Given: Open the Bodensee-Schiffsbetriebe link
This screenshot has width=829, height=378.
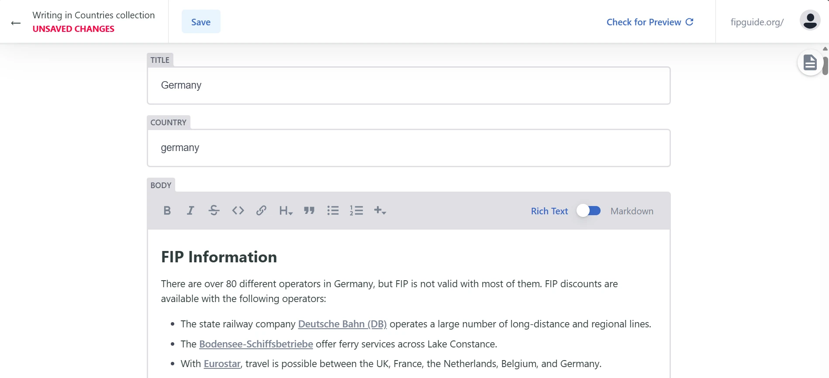Looking at the screenshot, I should (256, 344).
